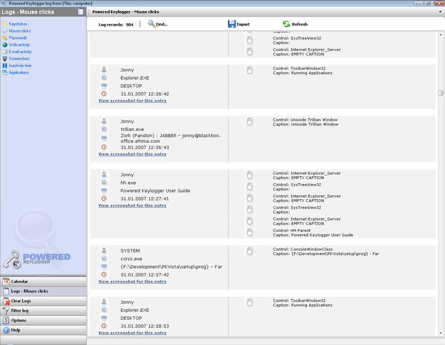Click the clock icon beside 31.01.2007 12:26:43

pos(104,147)
